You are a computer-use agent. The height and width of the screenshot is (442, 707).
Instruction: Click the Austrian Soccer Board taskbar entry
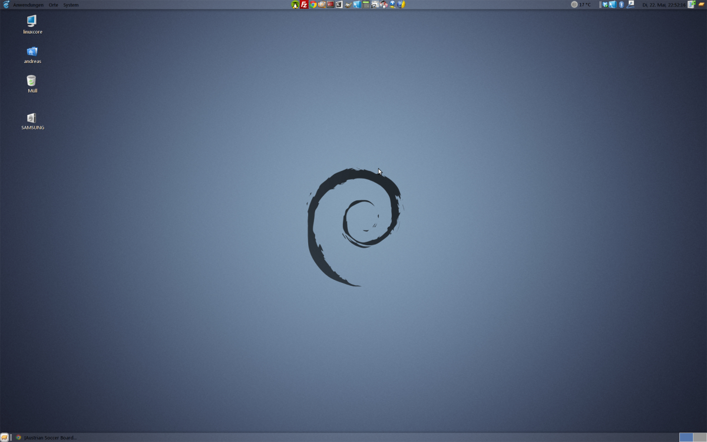pyautogui.click(x=47, y=437)
